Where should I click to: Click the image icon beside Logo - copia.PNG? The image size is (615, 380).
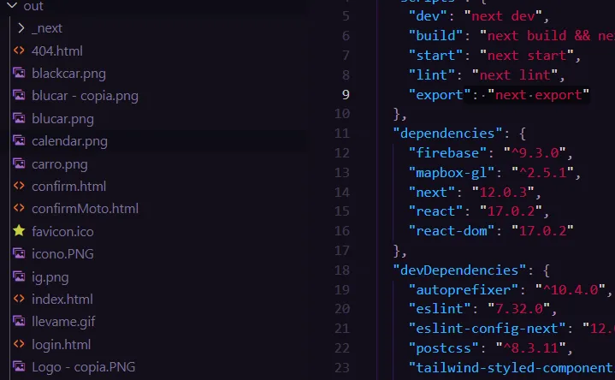pos(19,366)
